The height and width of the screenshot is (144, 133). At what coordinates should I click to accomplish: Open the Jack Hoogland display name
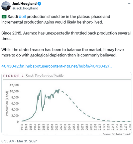click(x=24, y=4)
